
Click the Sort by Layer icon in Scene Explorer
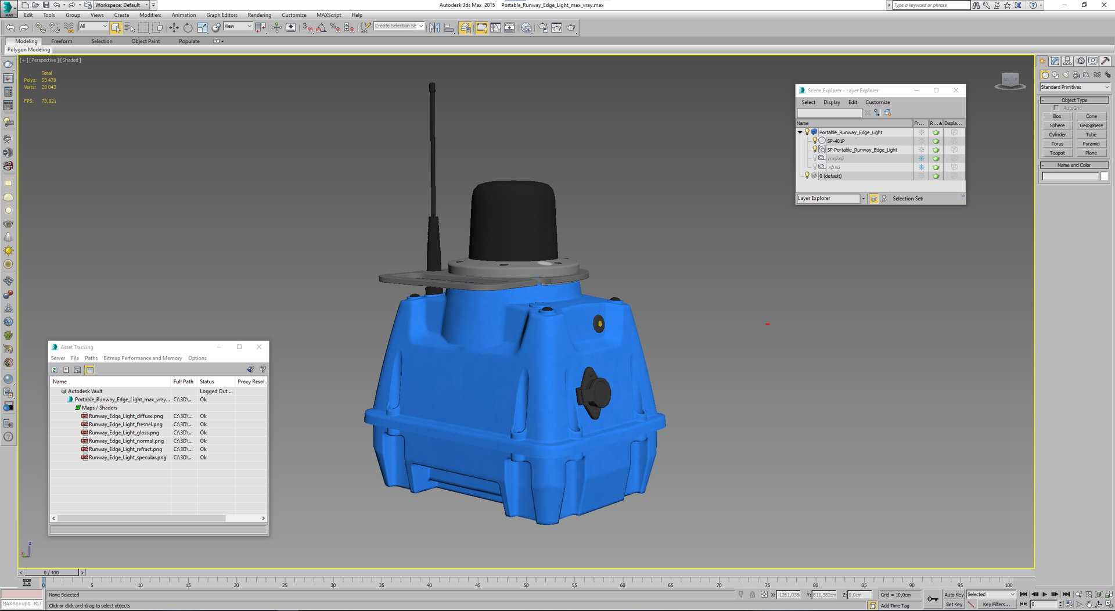873,199
